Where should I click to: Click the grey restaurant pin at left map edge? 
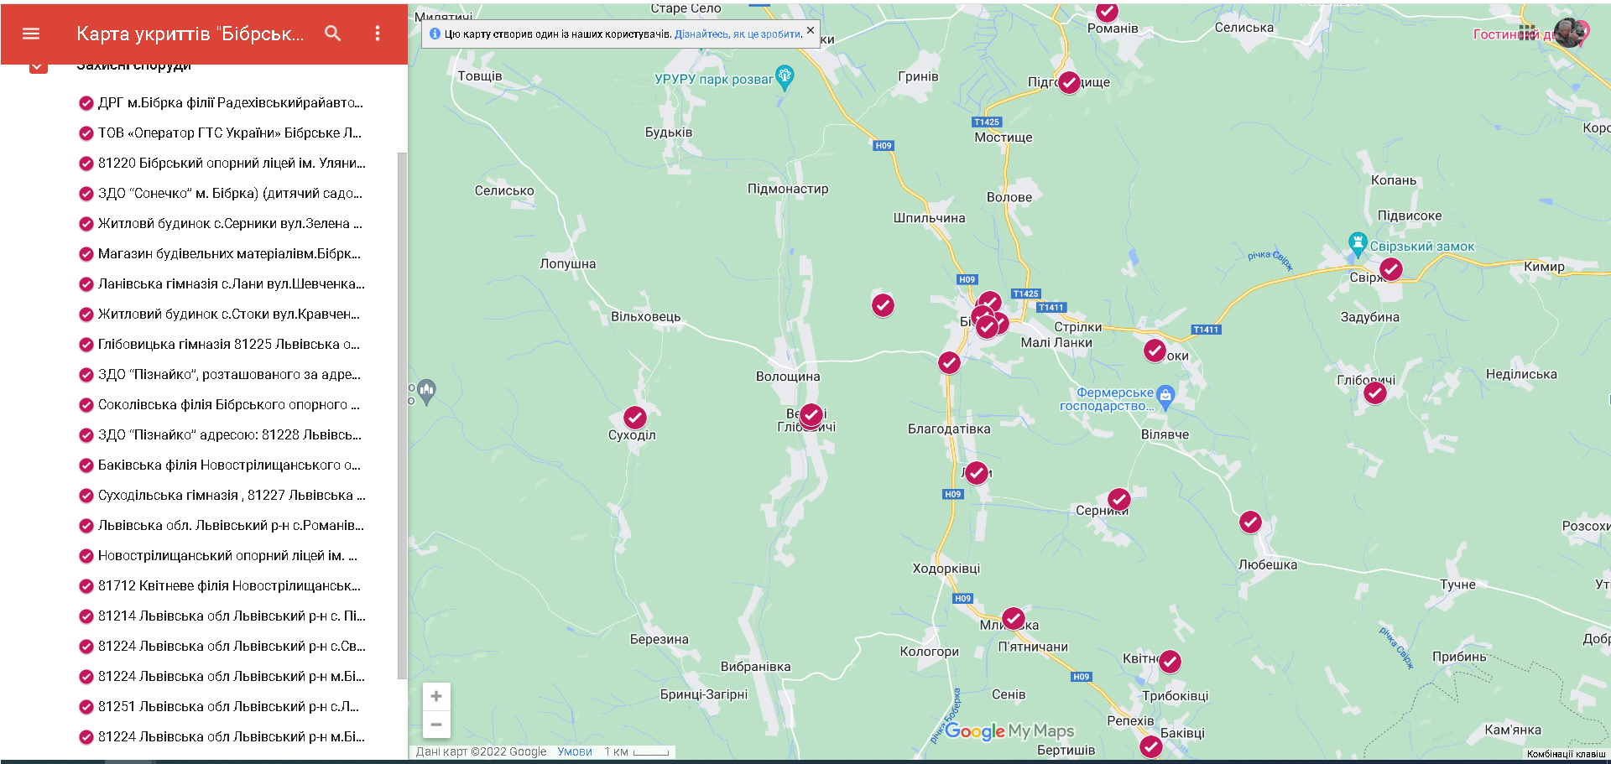[427, 392]
